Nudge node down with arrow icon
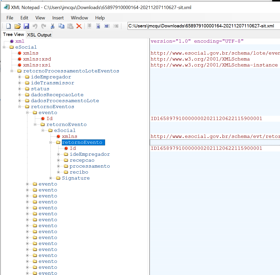Viewport: 280px width, 275px height. (98, 26)
